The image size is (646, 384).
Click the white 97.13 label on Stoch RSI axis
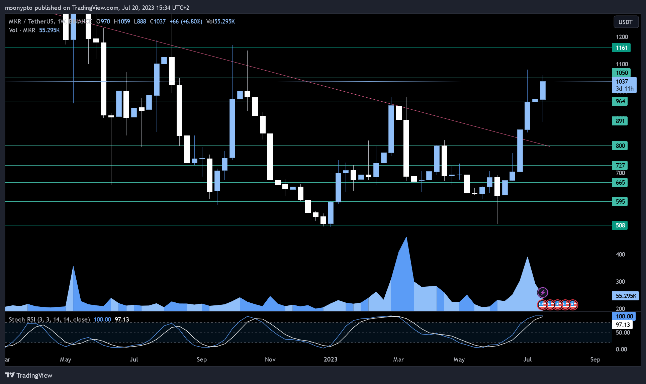[x=622, y=325]
